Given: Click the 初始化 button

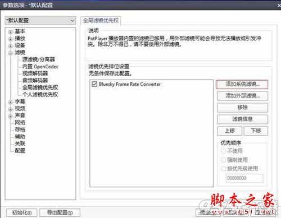Looking at the screenshot, I should (x=22, y=212).
